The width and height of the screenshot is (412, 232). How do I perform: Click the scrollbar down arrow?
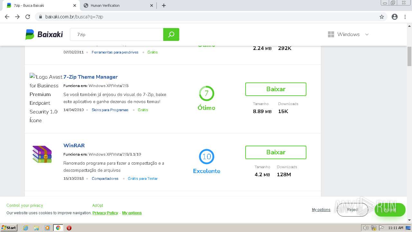[409, 220]
